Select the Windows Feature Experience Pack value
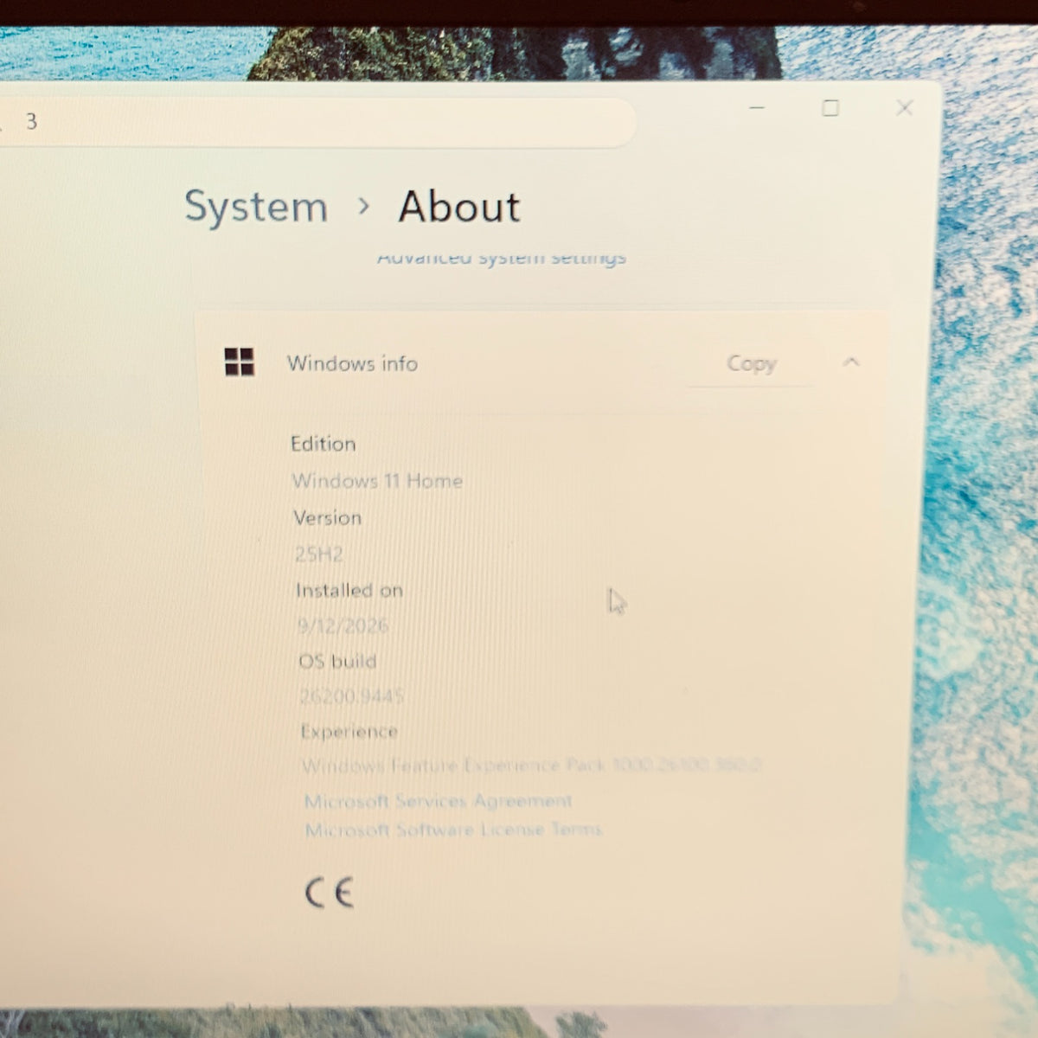 (x=531, y=766)
